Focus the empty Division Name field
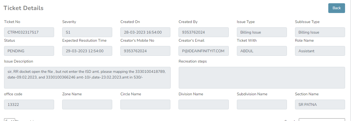Viewport: 351px width, 121px height. pos(203,104)
